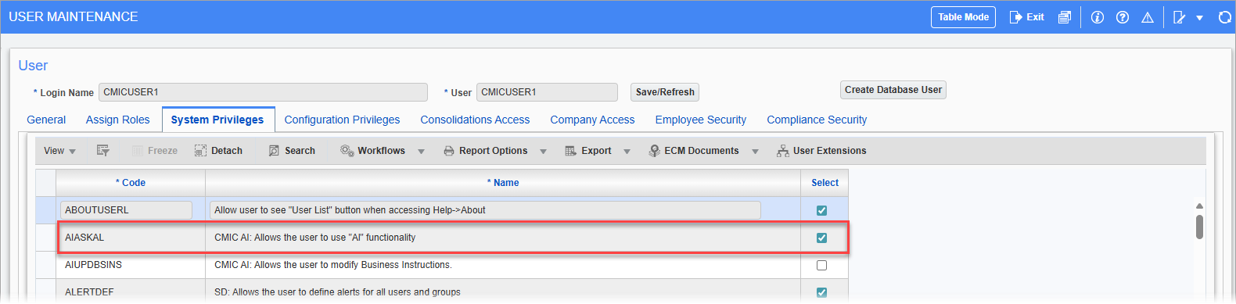Enable Select checkbox for AIUPDBSINS
The image size is (1236, 304).
pos(821,265)
